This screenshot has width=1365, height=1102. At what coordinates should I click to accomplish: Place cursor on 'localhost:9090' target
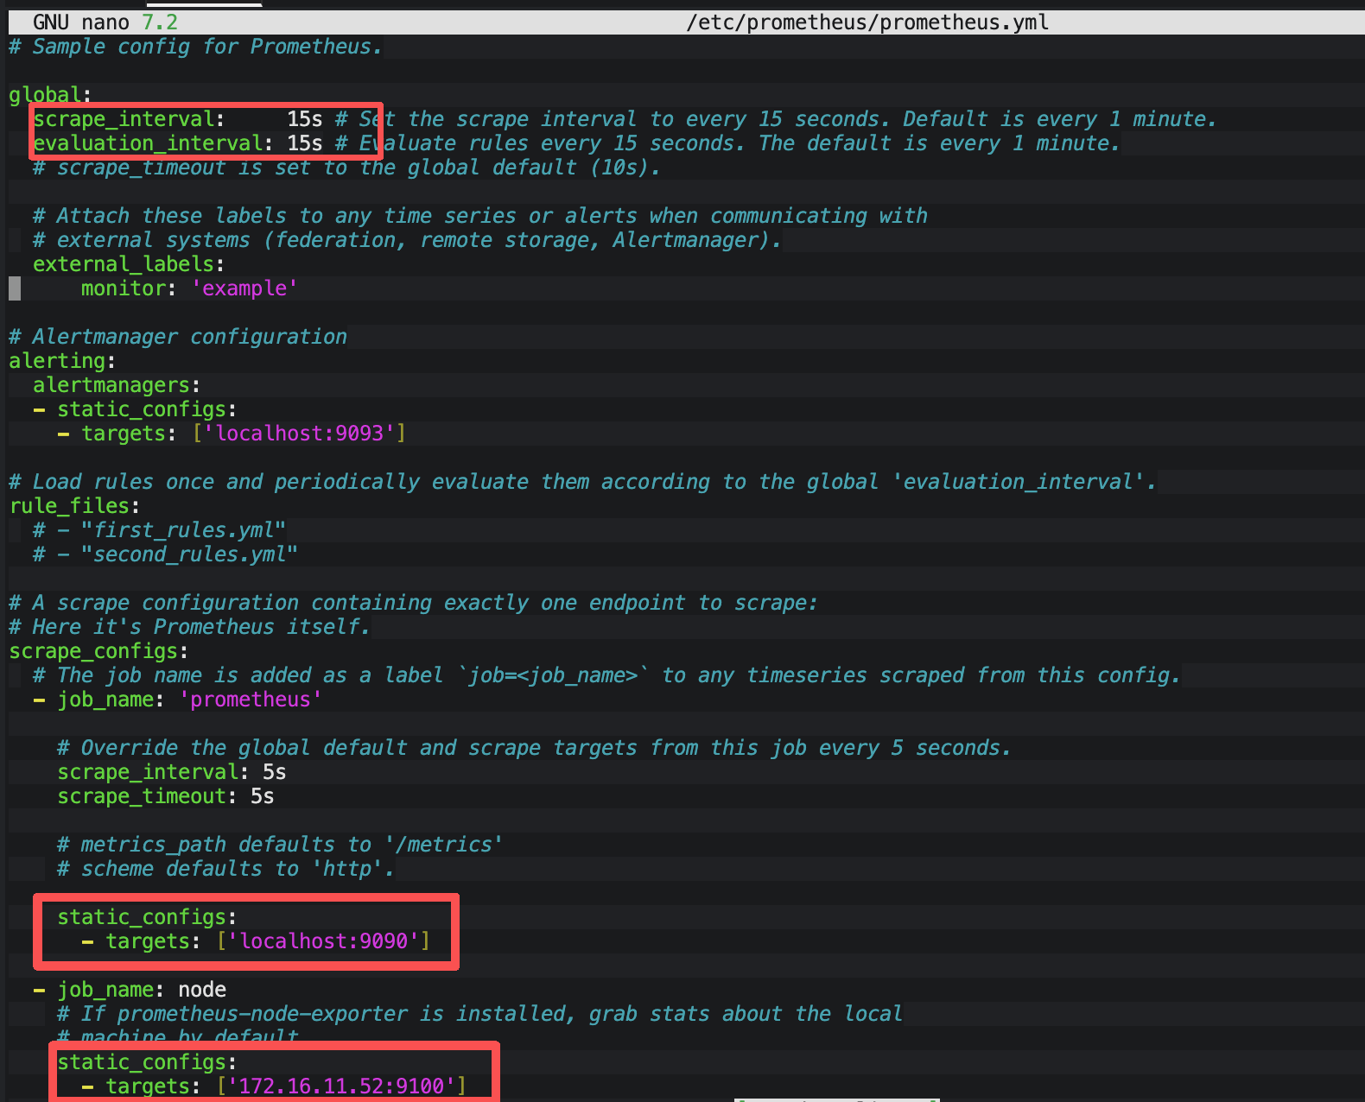pos(323,941)
